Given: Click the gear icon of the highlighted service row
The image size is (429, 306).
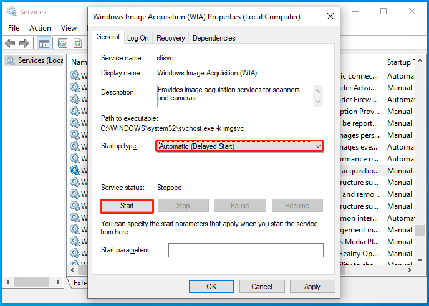Looking at the screenshot, I should point(75,170).
